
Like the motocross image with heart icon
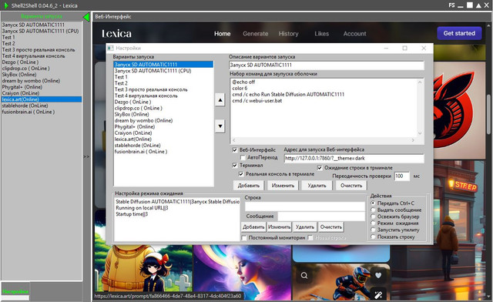(x=378, y=276)
